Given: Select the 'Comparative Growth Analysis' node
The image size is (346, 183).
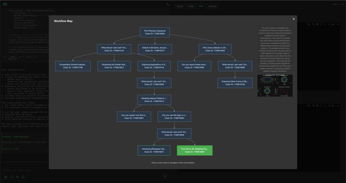Looking at the screenshot, I should (x=73, y=66).
